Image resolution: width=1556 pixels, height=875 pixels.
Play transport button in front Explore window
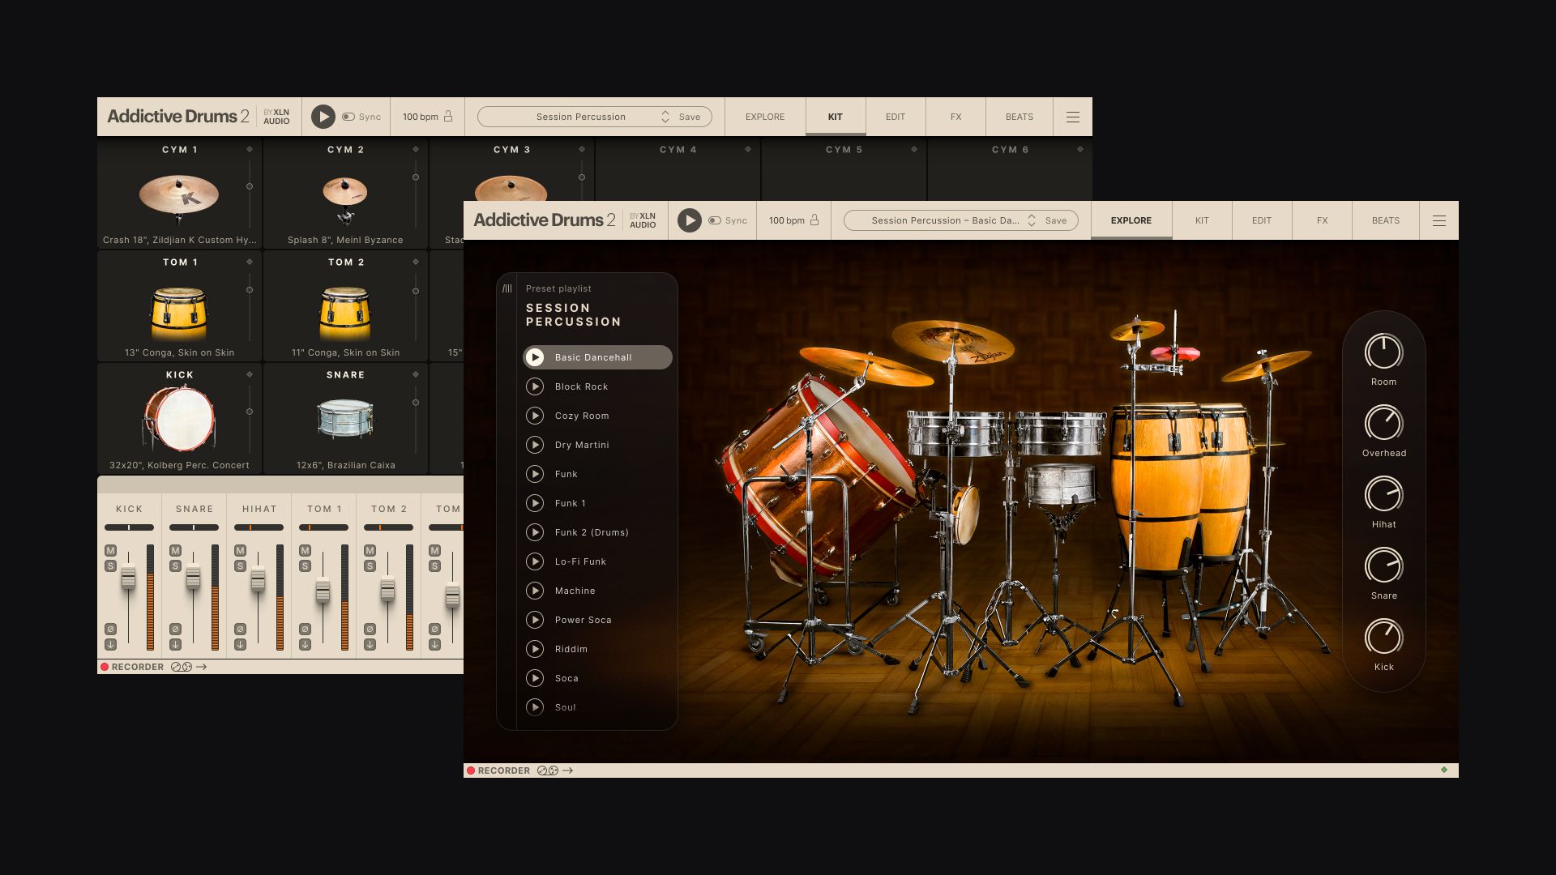click(x=689, y=220)
